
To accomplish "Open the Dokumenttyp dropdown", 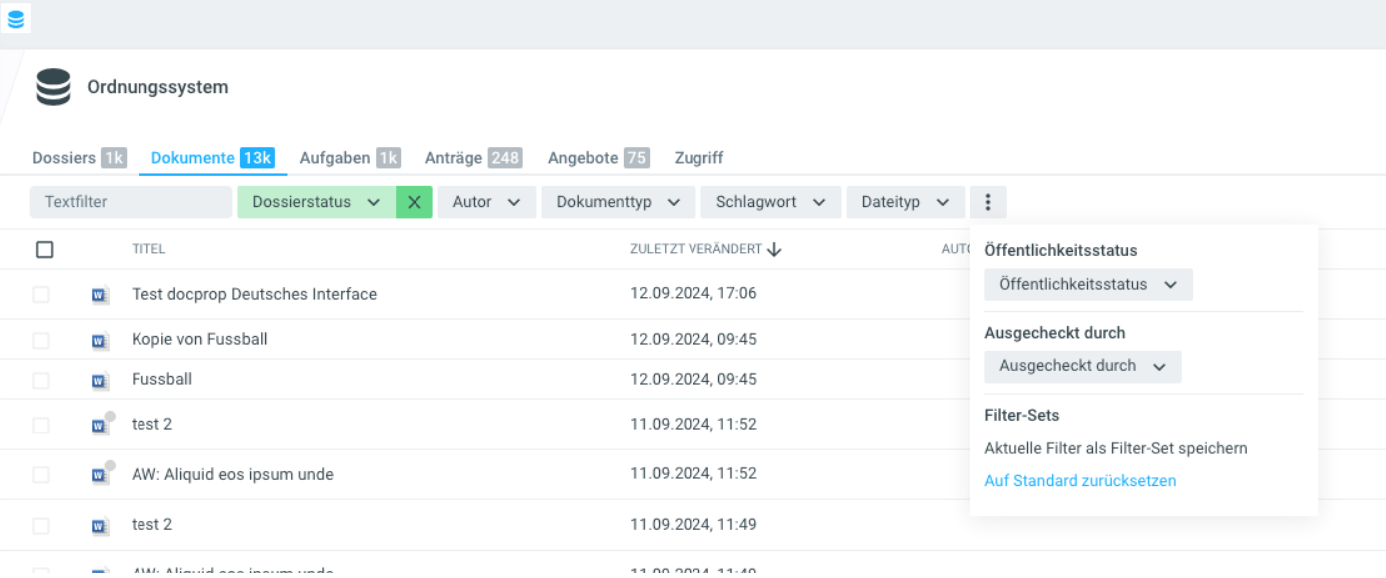I will tap(618, 202).
